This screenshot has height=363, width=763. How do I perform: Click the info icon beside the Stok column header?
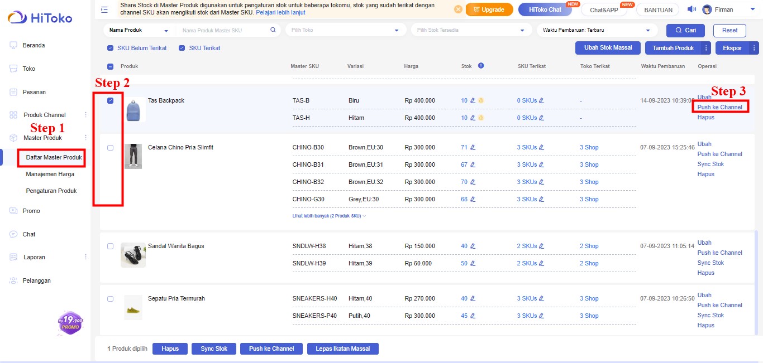tap(481, 66)
